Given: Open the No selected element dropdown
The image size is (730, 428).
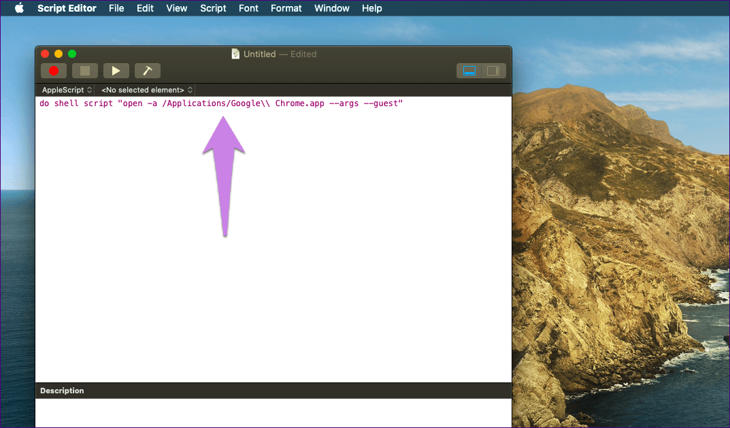Looking at the screenshot, I should pos(147,90).
